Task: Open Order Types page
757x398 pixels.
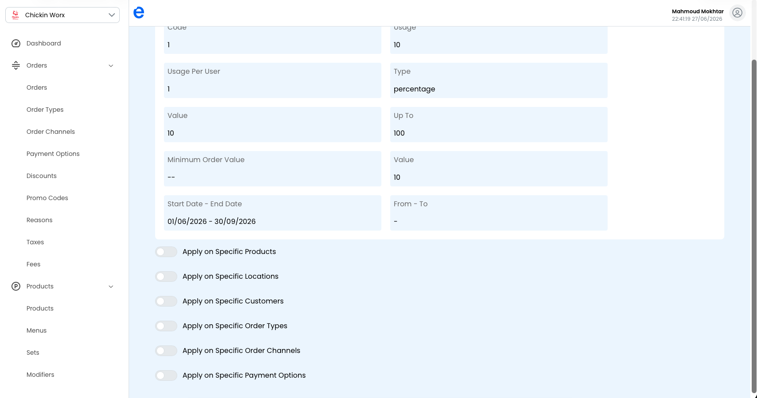Action: coord(45,110)
